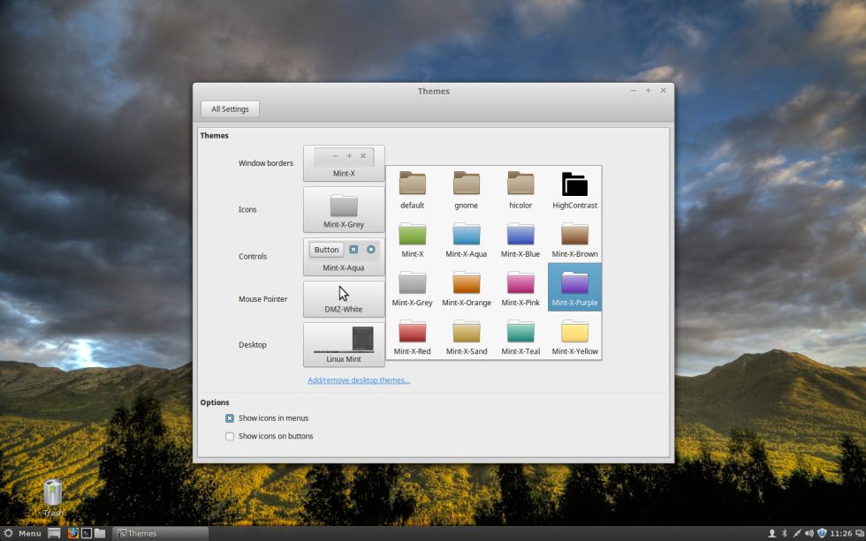This screenshot has width=866, height=541.
Task: Open Add/remove desktop themes link
Action: [357, 379]
